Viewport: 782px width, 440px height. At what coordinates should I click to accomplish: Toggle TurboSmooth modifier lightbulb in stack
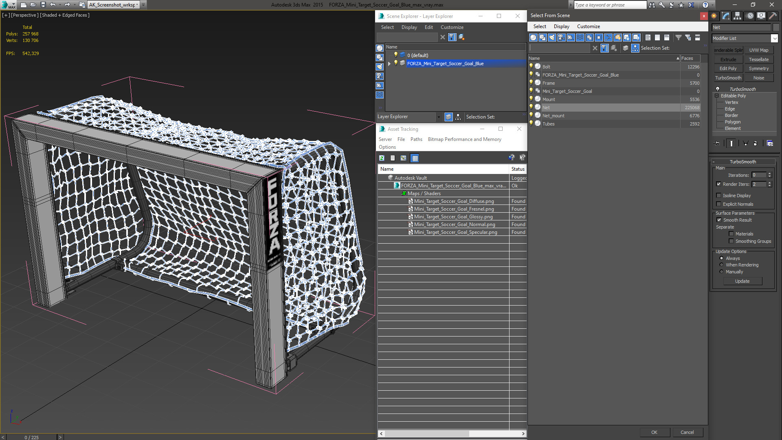[x=718, y=89]
